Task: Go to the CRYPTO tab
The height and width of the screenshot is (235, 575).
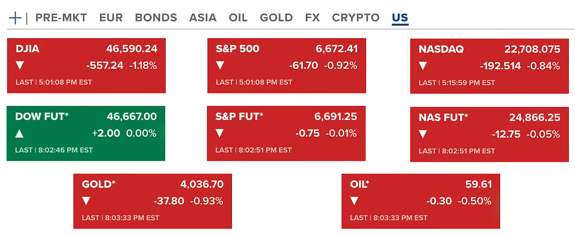Action: click(x=356, y=18)
